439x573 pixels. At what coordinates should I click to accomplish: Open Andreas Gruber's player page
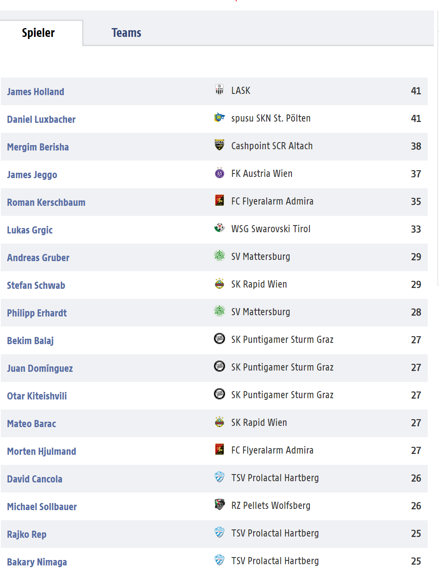[38, 258]
